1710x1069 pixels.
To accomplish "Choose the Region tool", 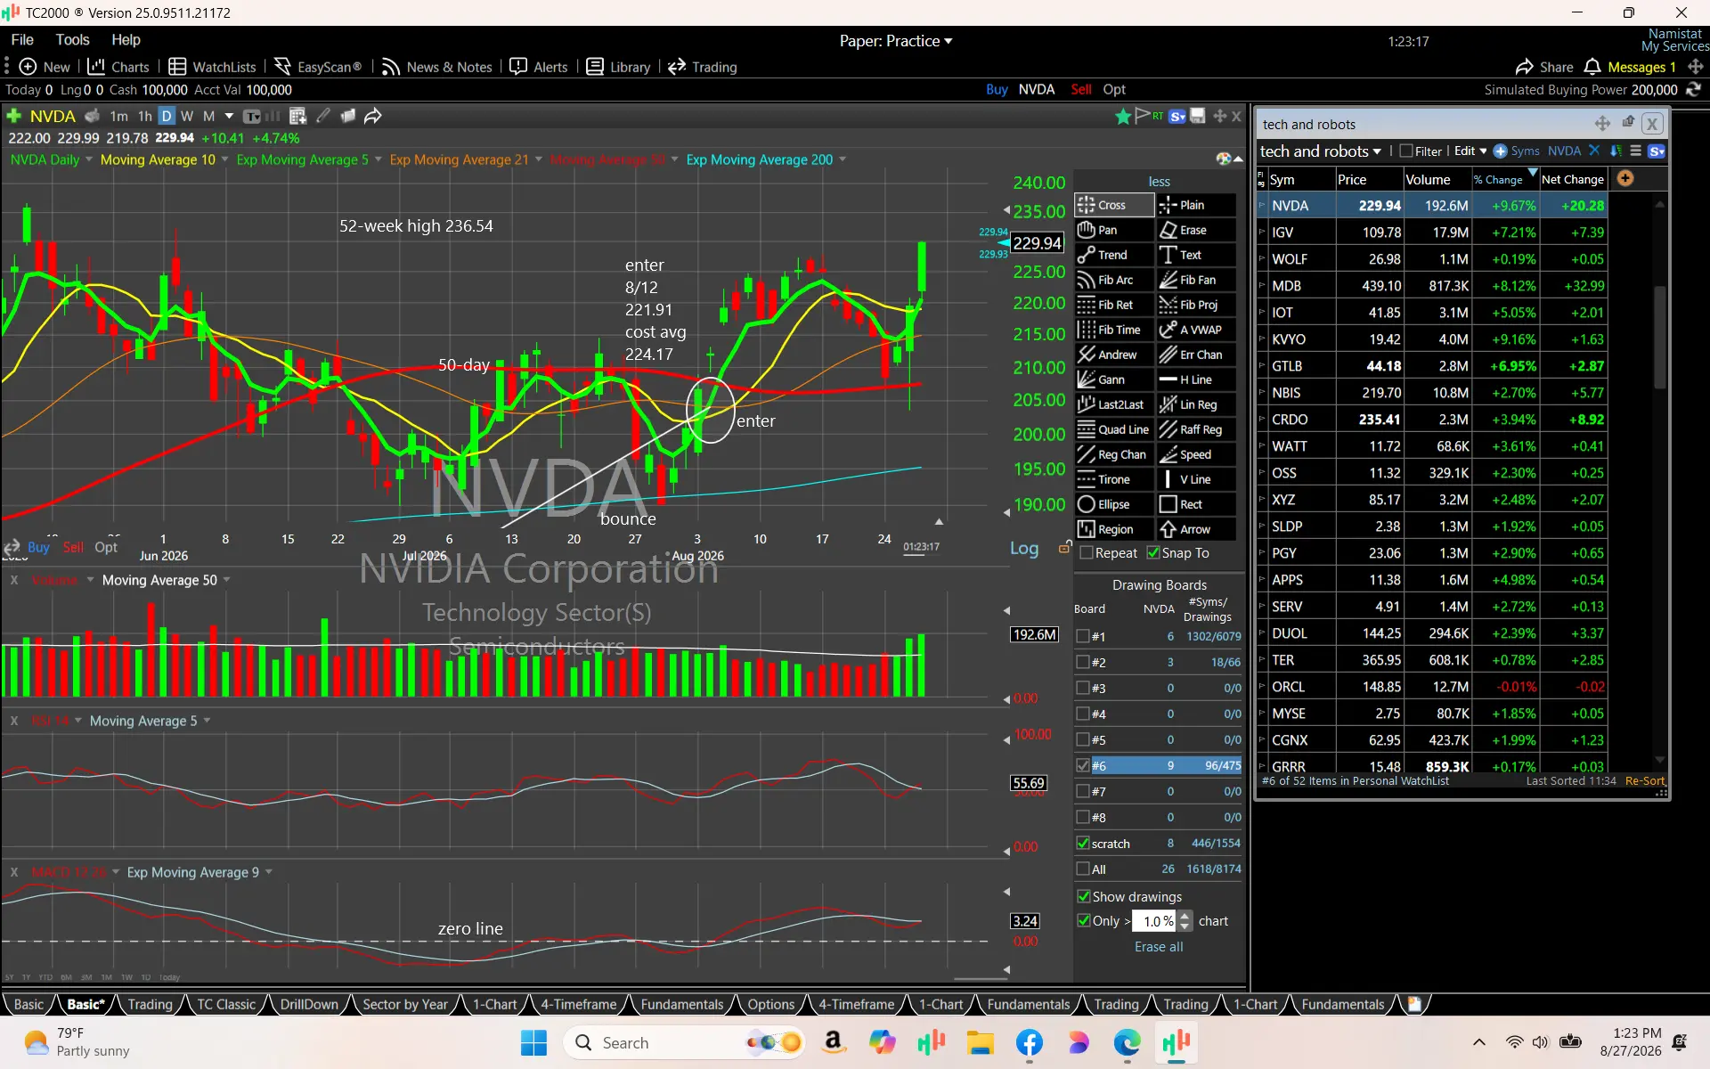I will pos(1114,529).
